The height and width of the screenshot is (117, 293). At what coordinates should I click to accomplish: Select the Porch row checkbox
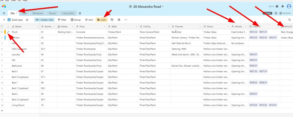tap(2, 32)
